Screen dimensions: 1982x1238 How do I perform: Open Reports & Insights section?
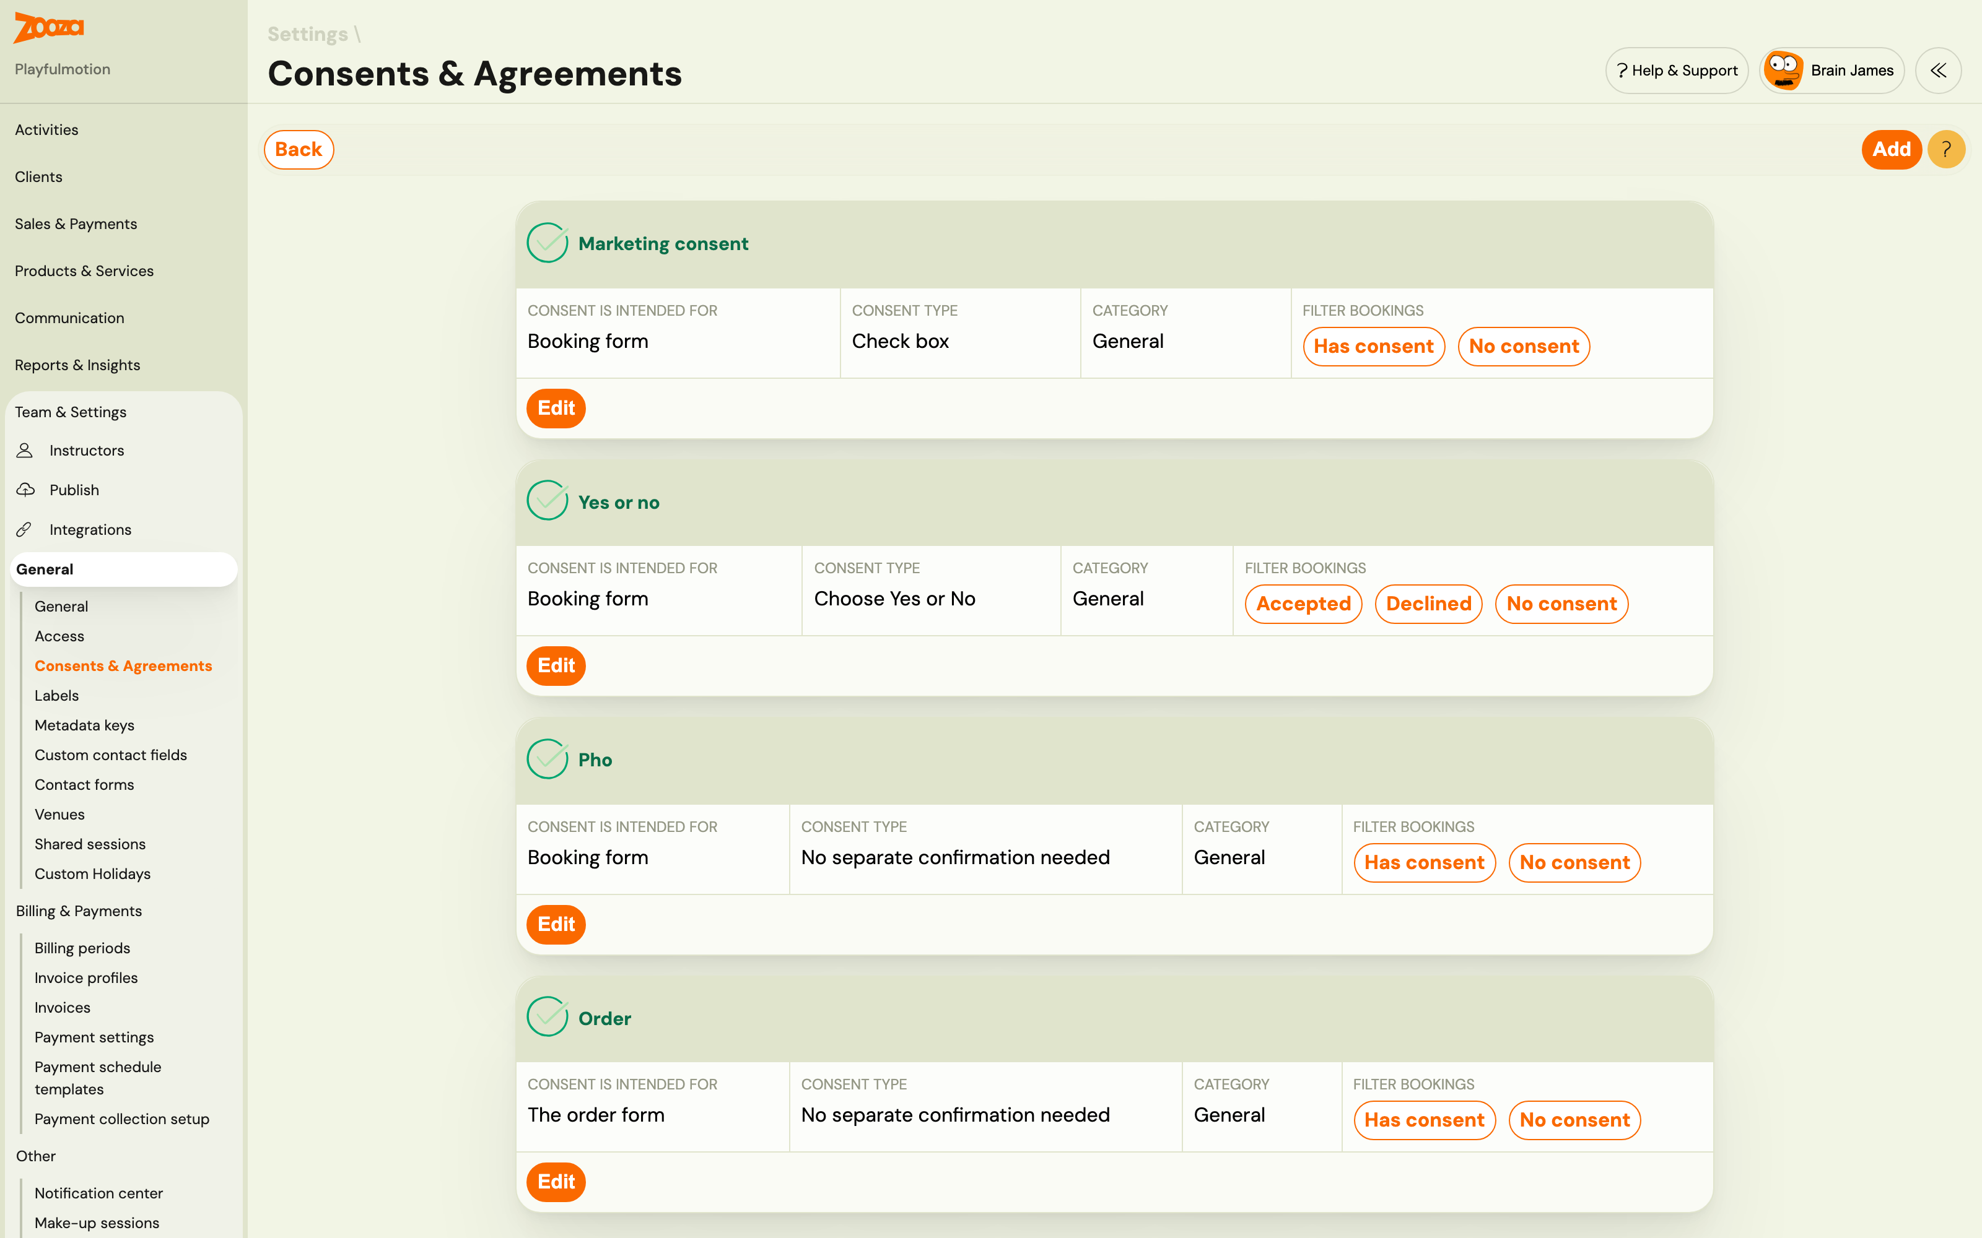tap(78, 365)
